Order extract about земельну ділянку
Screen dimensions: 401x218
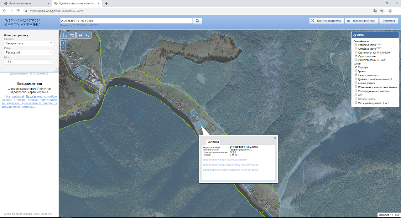(225, 160)
